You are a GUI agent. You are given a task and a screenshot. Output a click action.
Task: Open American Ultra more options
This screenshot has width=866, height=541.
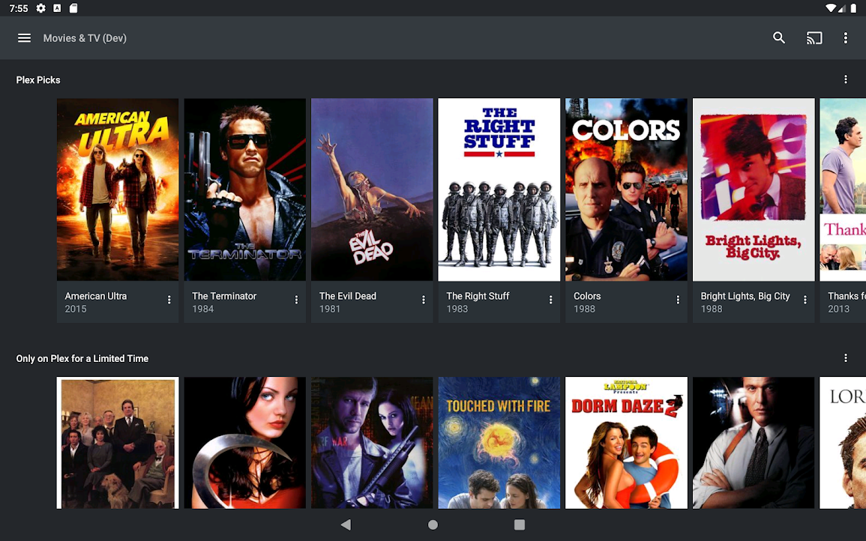coord(169,300)
